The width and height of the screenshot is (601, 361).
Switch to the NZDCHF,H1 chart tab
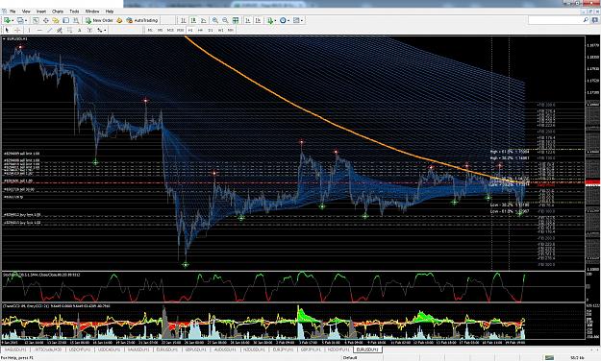click(x=338, y=349)
